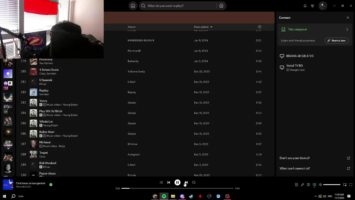The height and width of the screenshot is (200, 355).
Task: Seek in the song progress bar
Action: point(177,188)
